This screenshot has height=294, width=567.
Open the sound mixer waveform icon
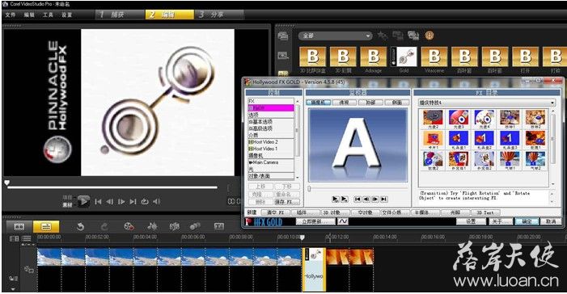point(152,226)
